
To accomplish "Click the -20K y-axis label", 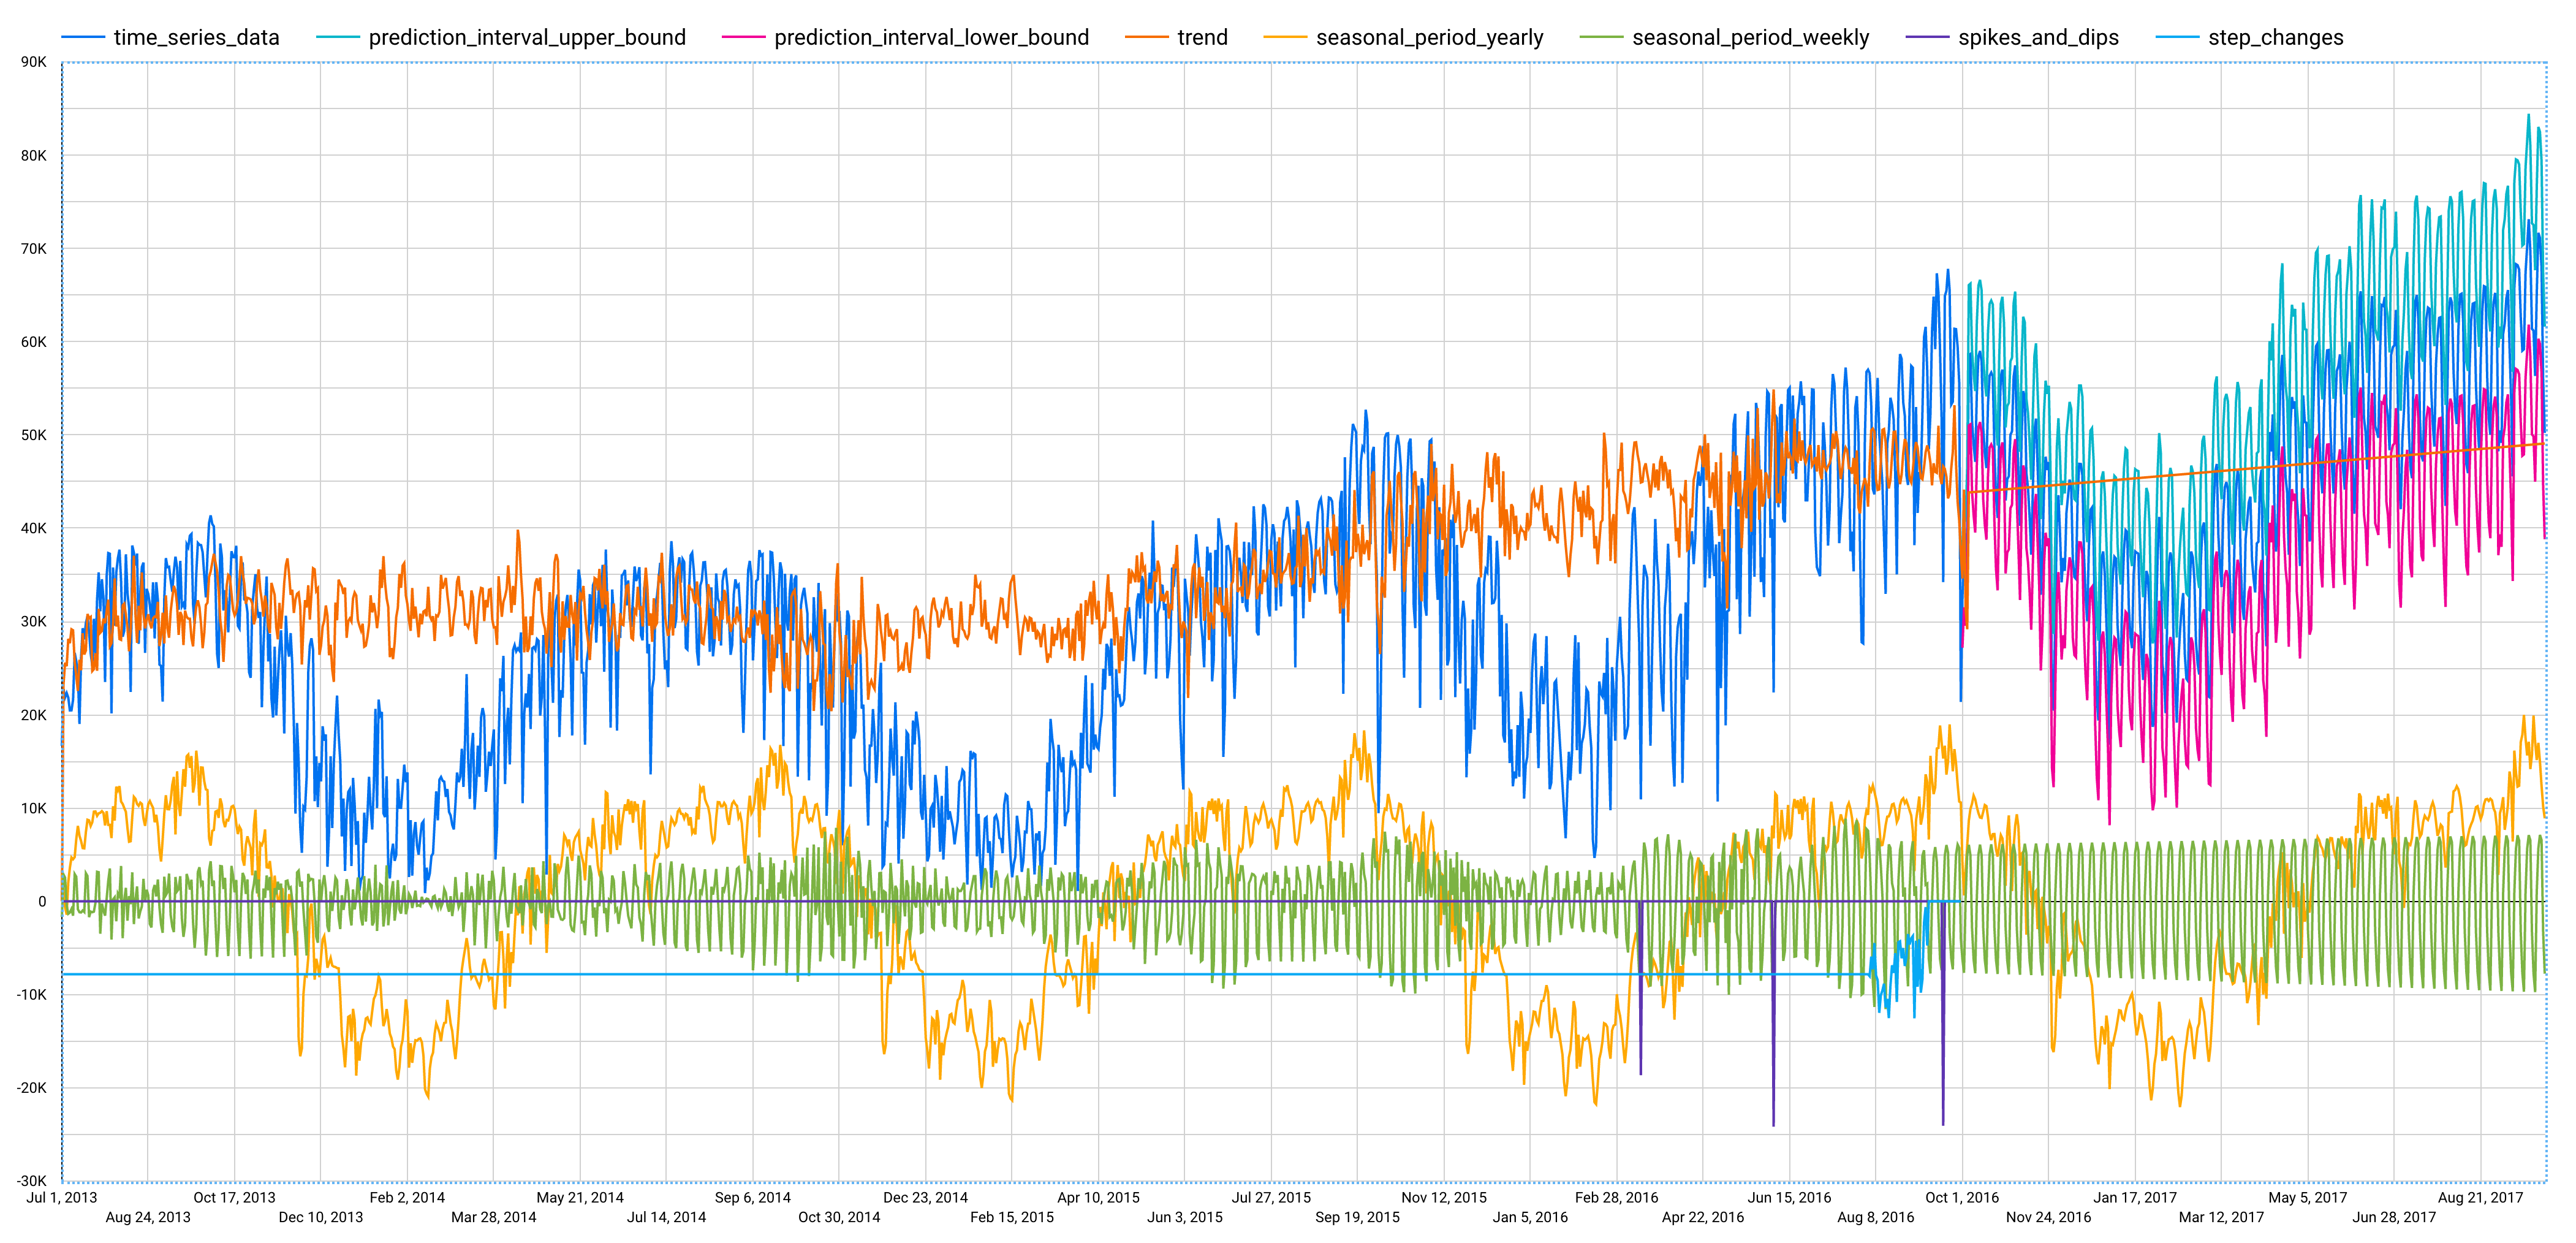I will pos(31,1088).
